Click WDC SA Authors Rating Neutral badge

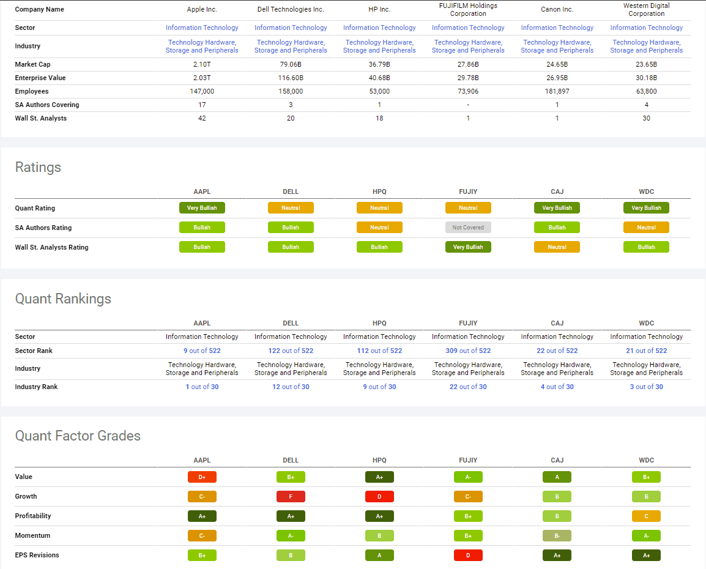point(646,228)
